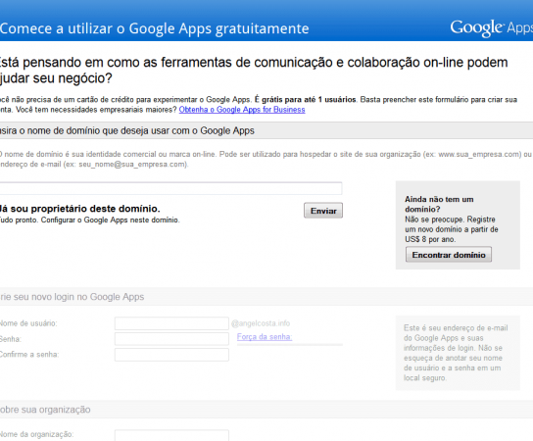533x441 pixels.
Task: Open the 'Obtenha o Google Apps for Business' link
Action: 242,110
